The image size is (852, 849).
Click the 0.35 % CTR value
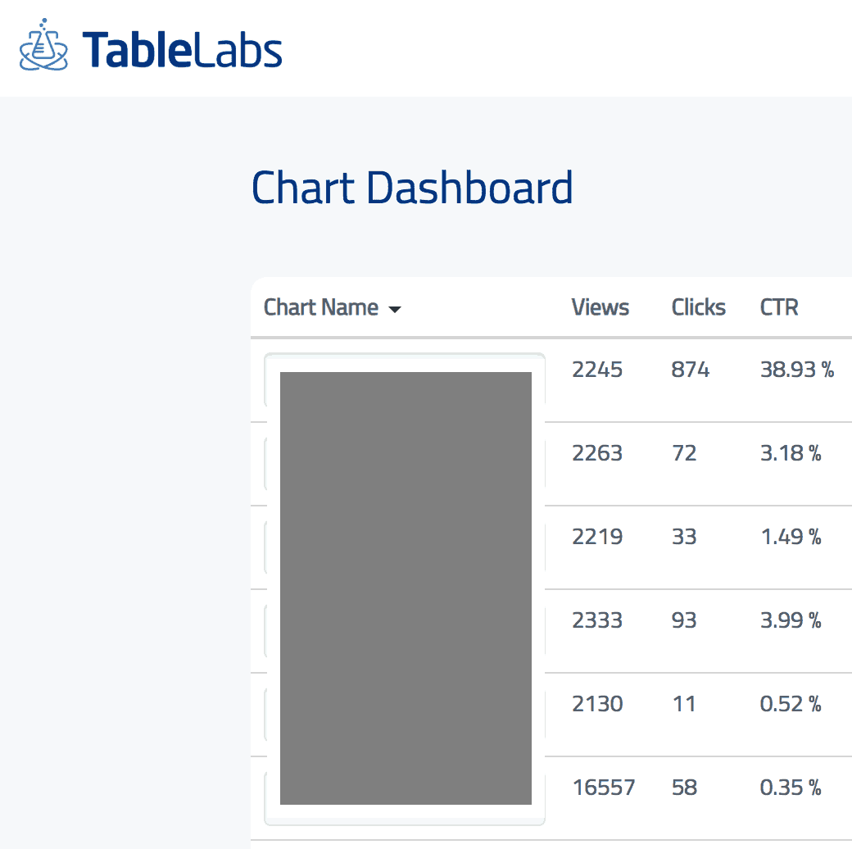[791, 788]
